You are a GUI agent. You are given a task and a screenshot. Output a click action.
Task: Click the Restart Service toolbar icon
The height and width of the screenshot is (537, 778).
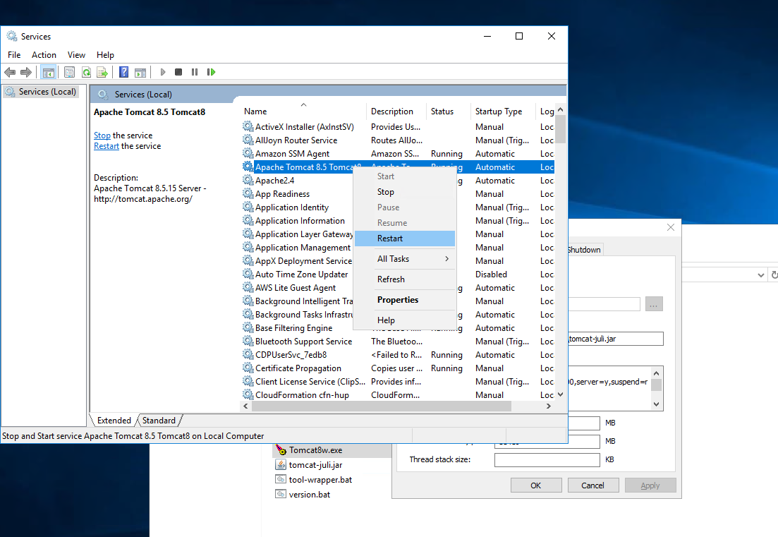coord(211,72)
